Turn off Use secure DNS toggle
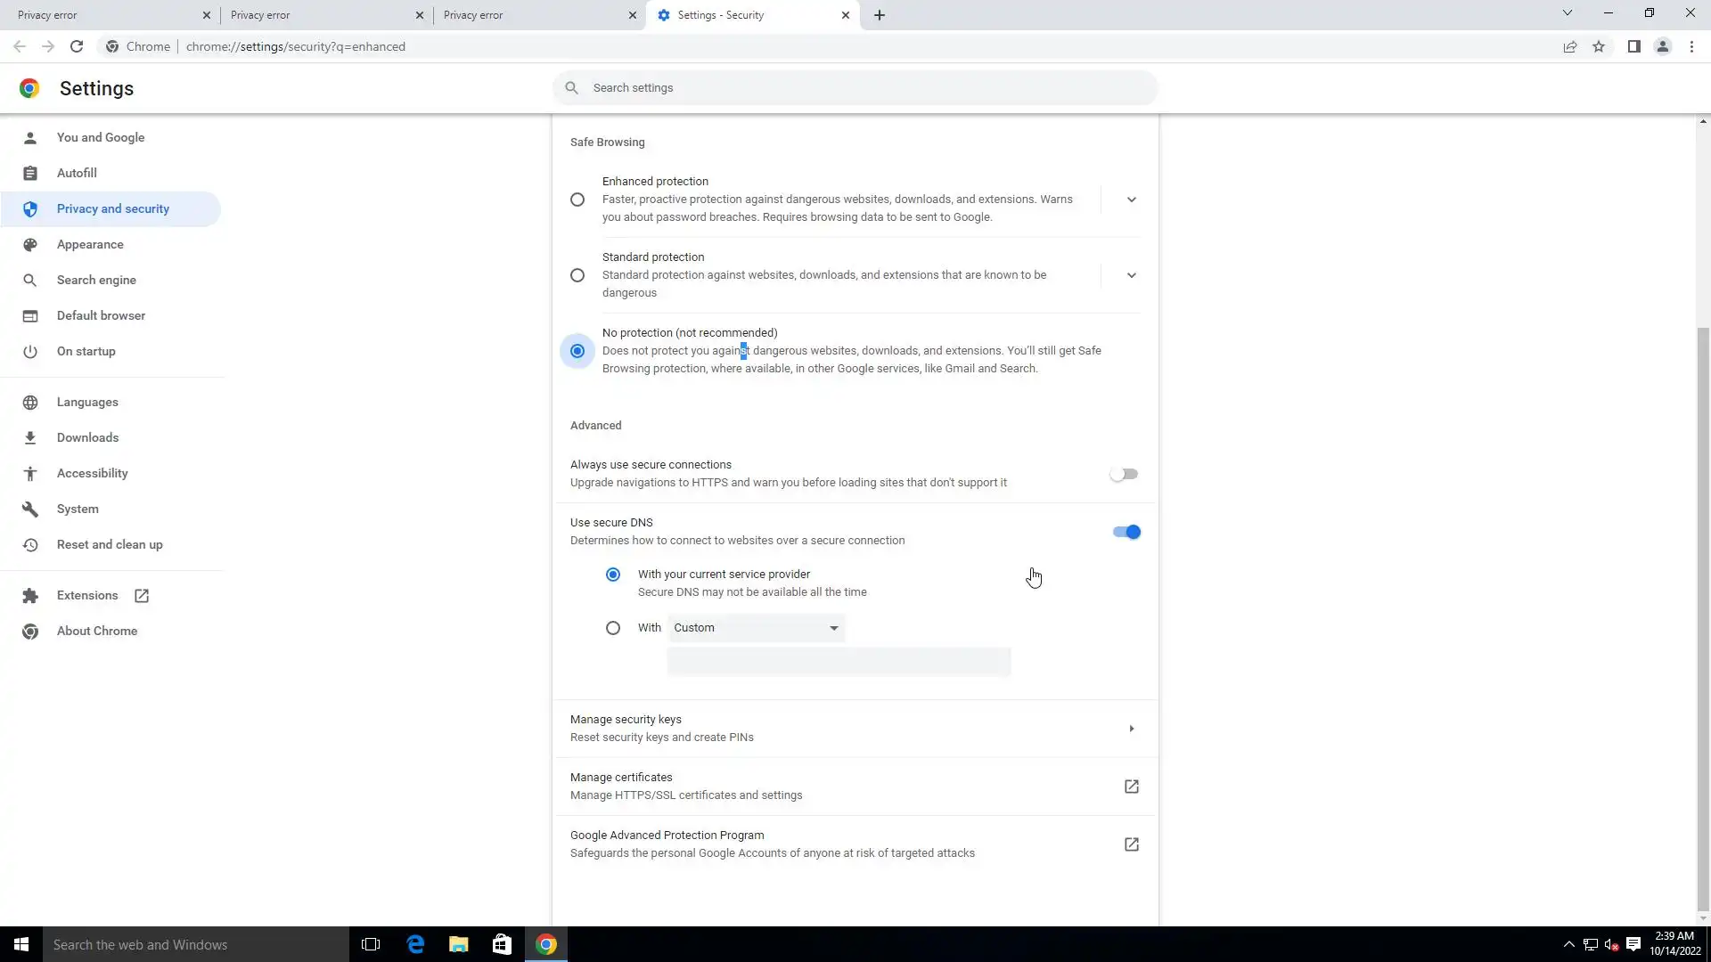Viewport: 1711px width, 962px height. click(1126, 532)
